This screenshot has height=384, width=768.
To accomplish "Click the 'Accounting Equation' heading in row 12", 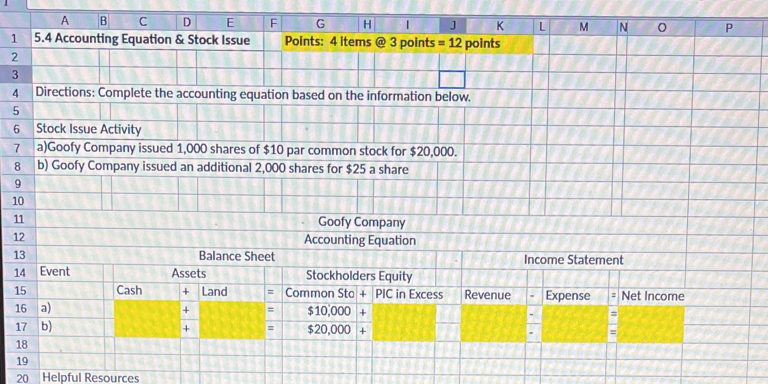I will point(360,240).
